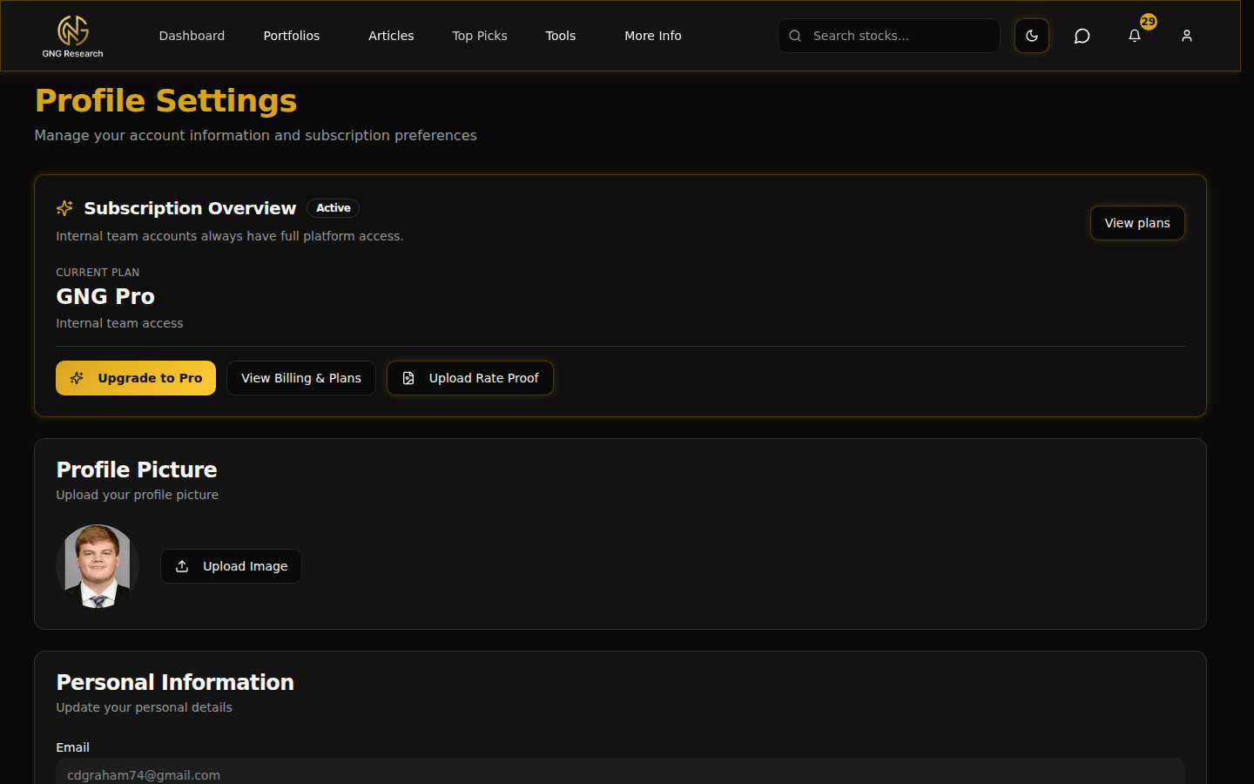
Task: Open the Portfolios menu
Action: click(292, 36)
